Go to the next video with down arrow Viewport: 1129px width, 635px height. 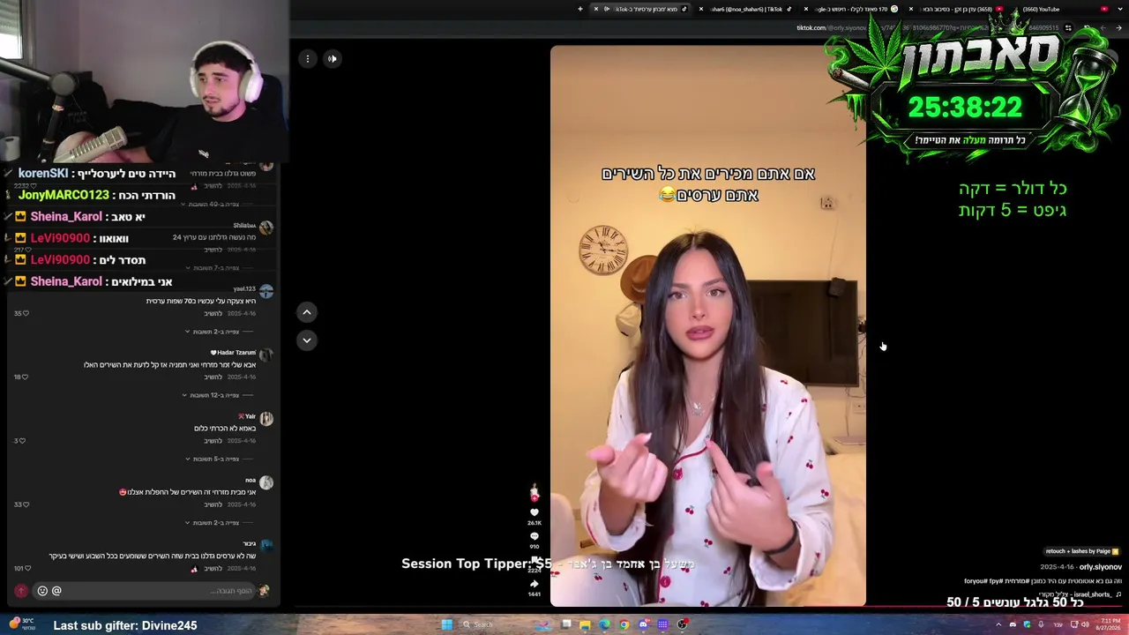point(307,340)
